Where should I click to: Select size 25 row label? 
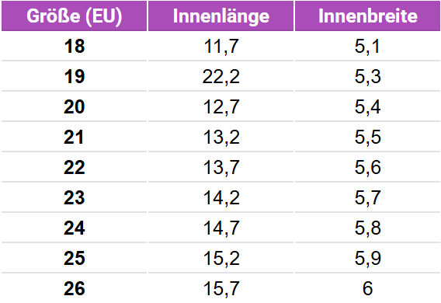[x=75, y=258]
